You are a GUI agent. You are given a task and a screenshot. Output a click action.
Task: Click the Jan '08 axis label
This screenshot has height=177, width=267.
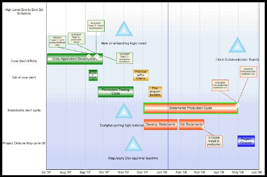(x=162, y=172)
